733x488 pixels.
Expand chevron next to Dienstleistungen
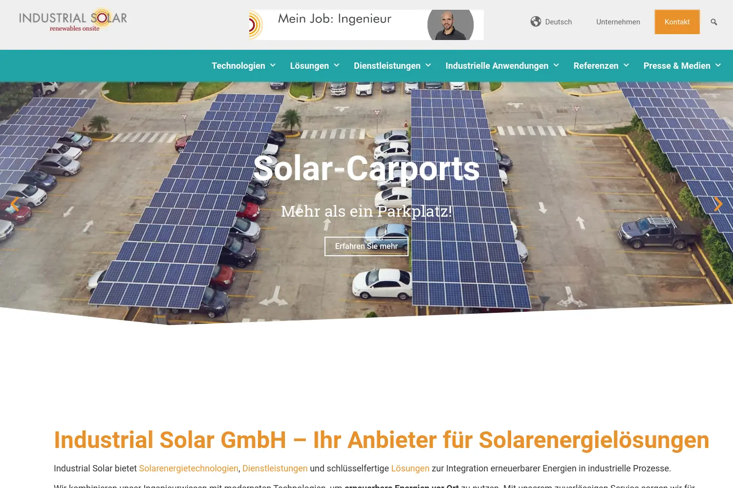pos(428,65)
